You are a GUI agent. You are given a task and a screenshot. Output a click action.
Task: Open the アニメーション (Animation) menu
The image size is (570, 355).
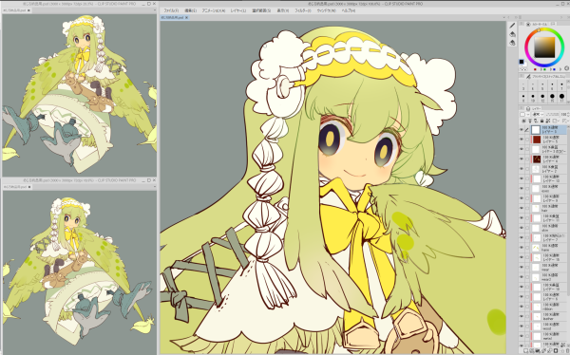(x=214, y=10)
